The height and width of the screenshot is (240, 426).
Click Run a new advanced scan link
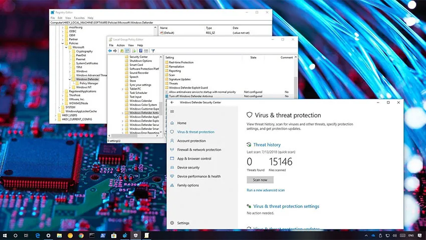tap(266, 190)
